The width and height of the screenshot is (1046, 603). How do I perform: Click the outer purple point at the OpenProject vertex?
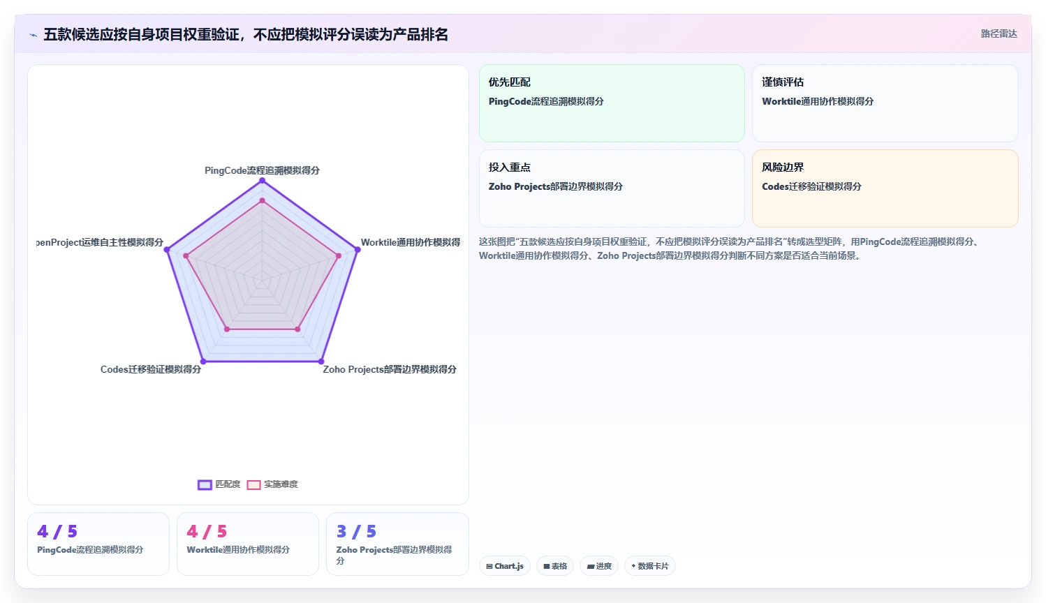[x=167, y=250]
